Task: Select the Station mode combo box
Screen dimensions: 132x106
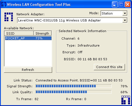Action: click(114, 13)
